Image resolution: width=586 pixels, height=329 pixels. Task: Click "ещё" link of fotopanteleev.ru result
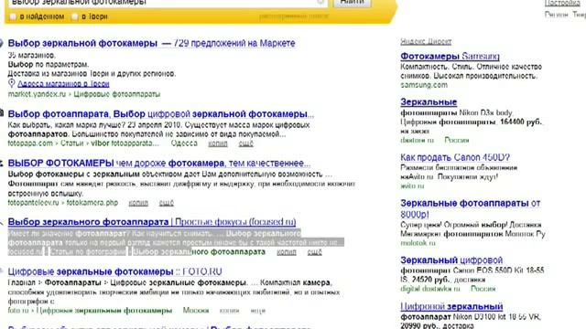coord(167,203)
